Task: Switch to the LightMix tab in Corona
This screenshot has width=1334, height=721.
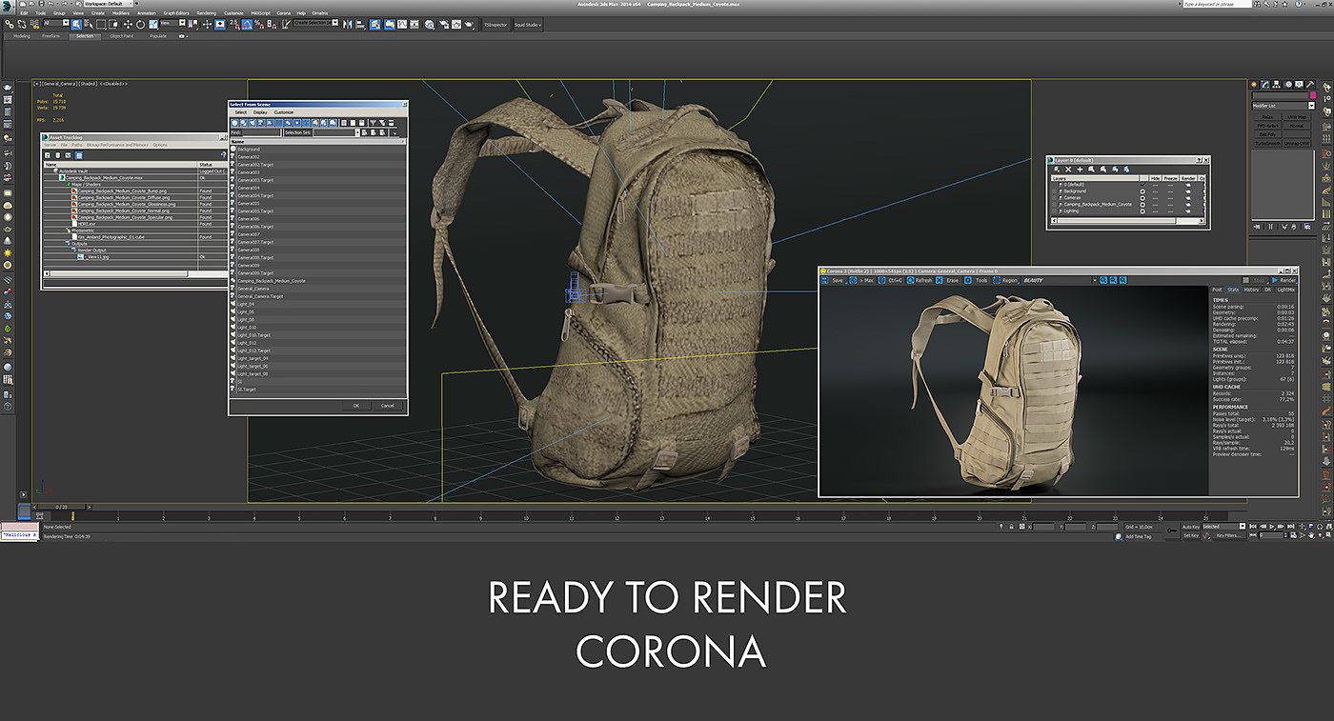Action: 1285,290
